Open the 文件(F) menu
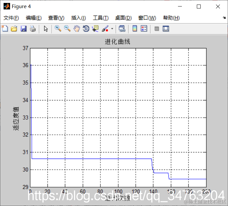This screenshot has height=206, width=228. coord(11,18)
